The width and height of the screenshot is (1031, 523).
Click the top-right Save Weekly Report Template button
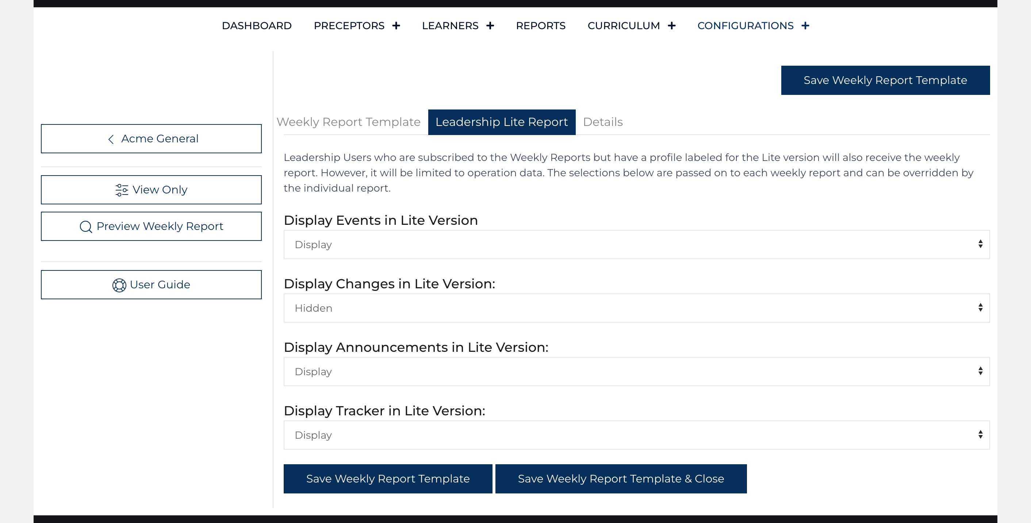tap(885, 80)
